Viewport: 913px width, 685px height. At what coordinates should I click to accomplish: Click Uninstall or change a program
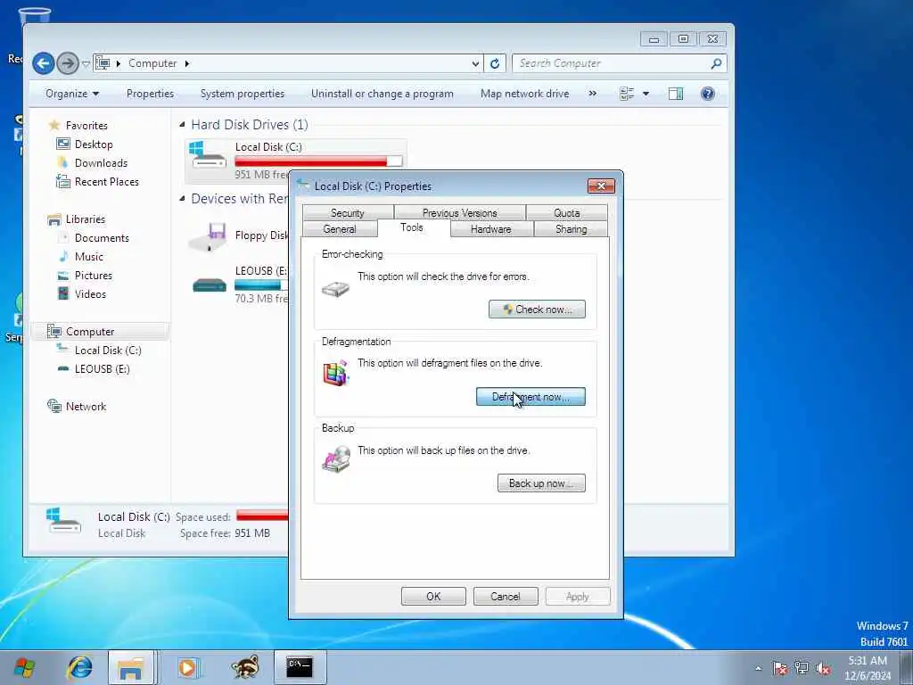click(382, 94)
